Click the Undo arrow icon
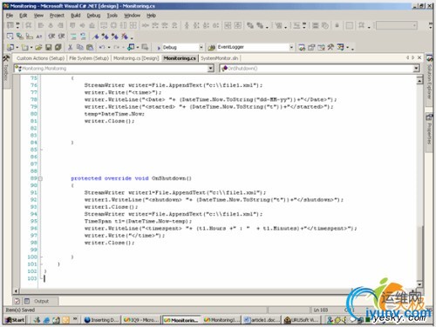 102,47
